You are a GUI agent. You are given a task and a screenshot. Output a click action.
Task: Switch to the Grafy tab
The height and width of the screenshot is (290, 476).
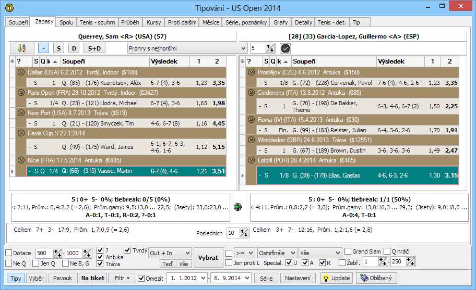pyautogui.click(x=280, y=22)
